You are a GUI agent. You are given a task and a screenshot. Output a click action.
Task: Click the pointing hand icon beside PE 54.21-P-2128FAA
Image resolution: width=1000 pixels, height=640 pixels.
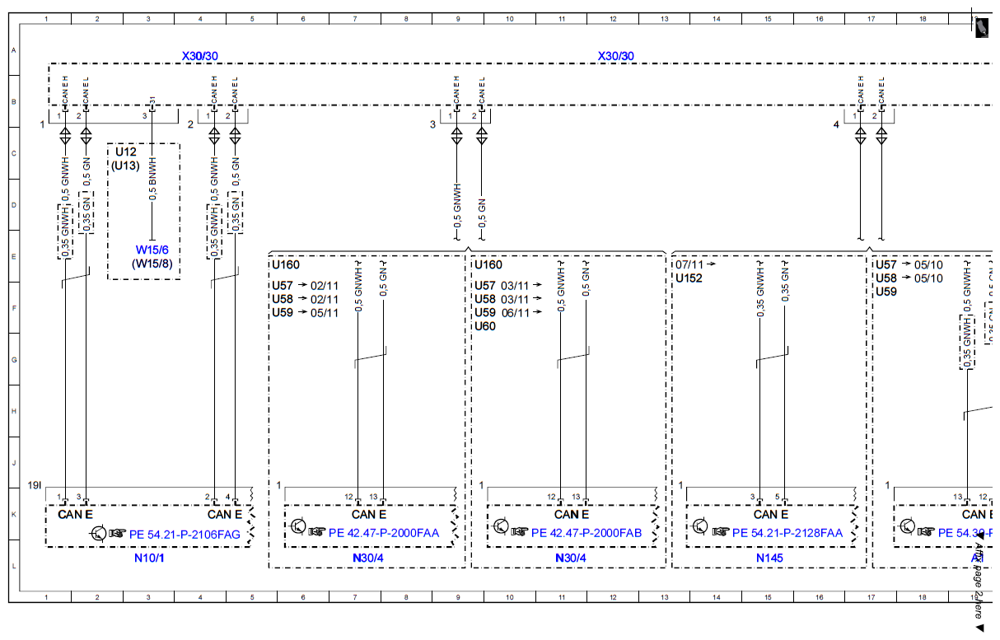721,533
